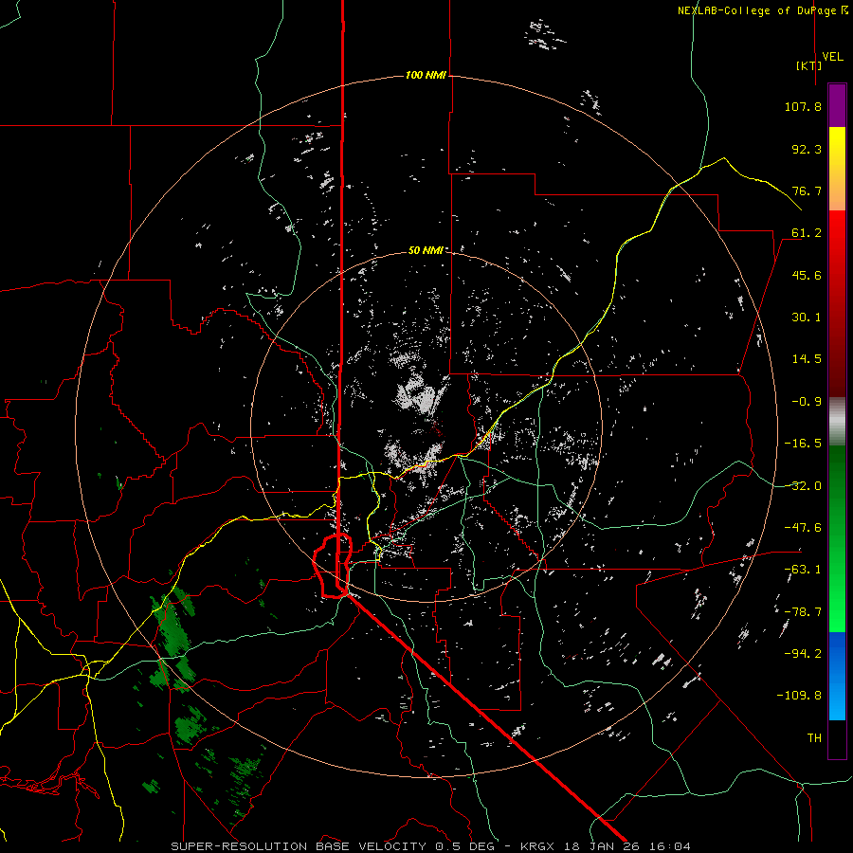Select the 14.5 scale value
This screenshot has width=853, height=853.
click(x=807, y=359)
